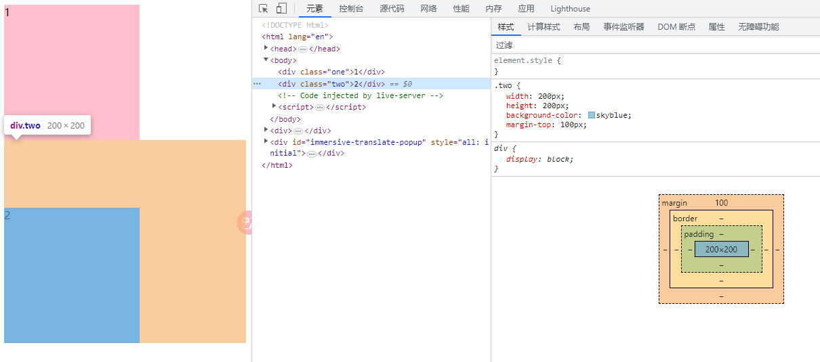Click the ellipsis badge inside script tag

320,108
